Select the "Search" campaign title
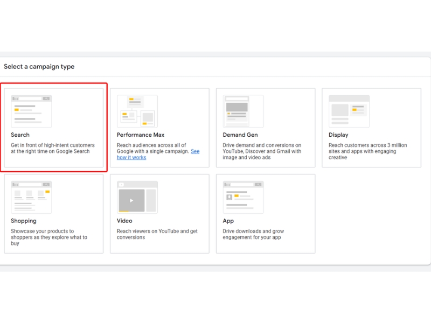 (x=20, y=135)
